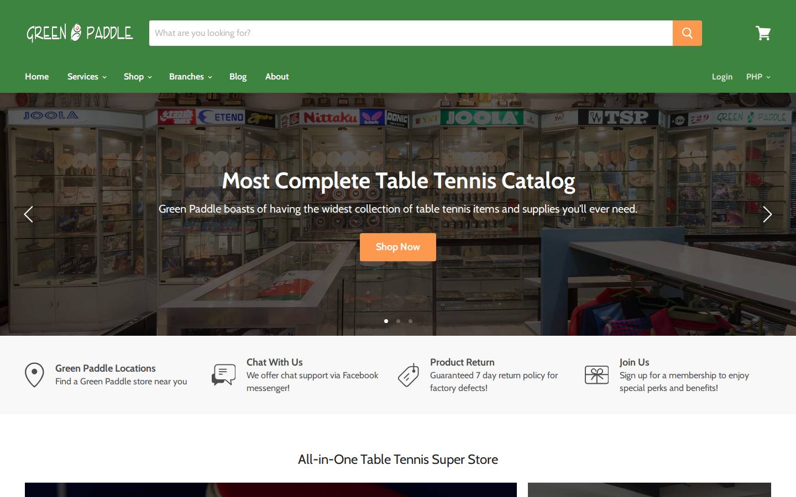Open the shopping cart icon
Screen dimensions: 796x497
click(x=763, y=33)
